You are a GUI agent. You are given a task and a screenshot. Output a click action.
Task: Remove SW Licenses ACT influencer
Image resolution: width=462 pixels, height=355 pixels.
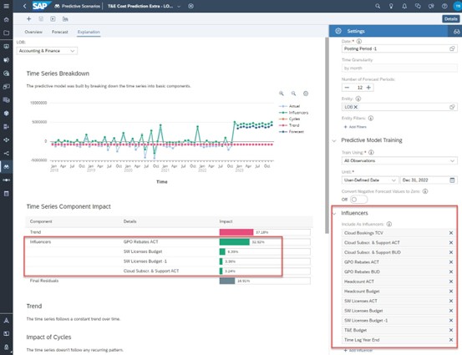pos(451,301)
